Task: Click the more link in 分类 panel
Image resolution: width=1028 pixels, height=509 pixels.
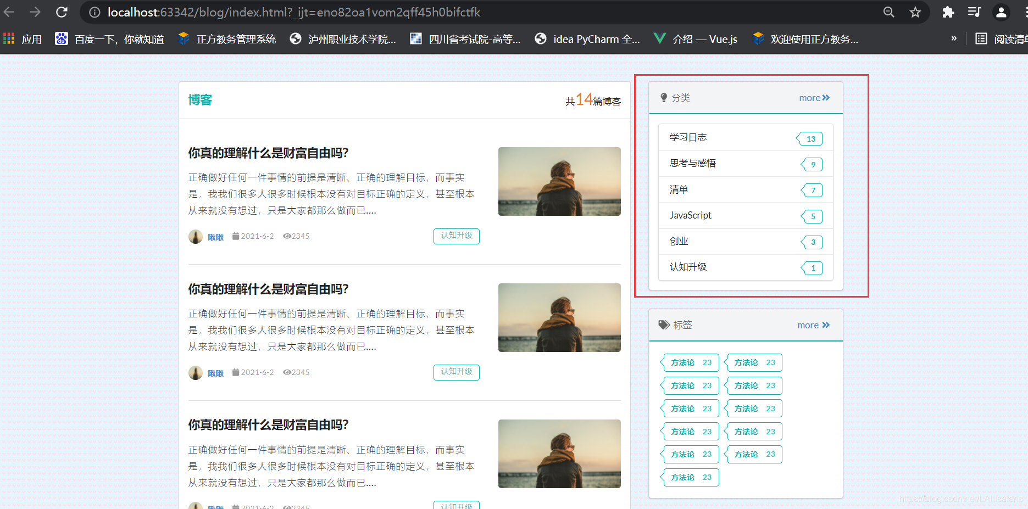Action: (814, 98)
